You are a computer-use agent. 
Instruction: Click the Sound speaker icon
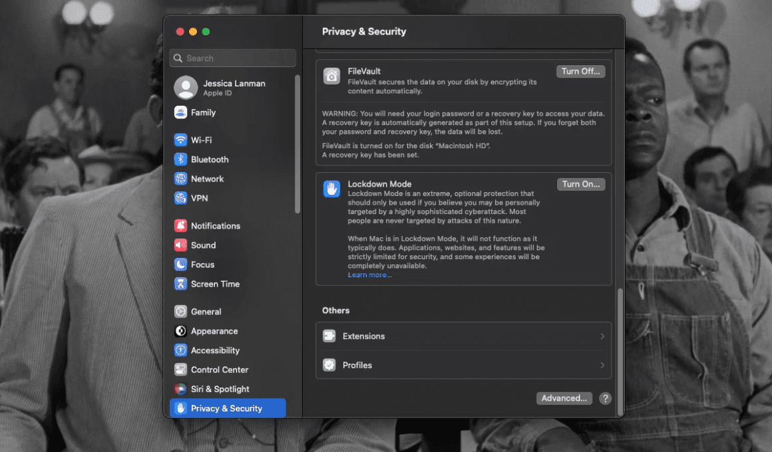[181, 245]
